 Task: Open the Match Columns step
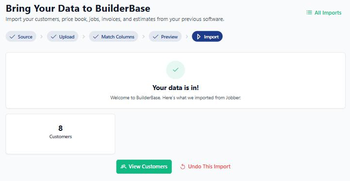click(114, 36)
